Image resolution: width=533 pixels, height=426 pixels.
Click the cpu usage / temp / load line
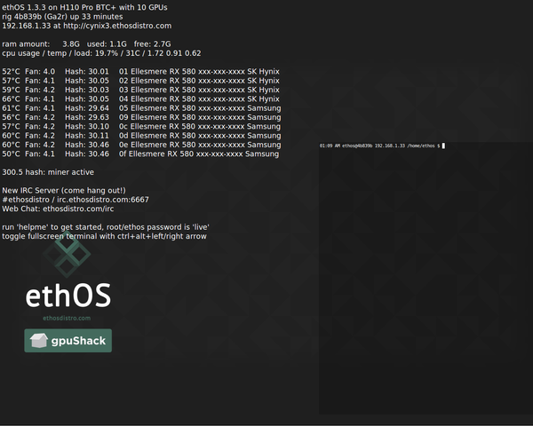point(101,53)
